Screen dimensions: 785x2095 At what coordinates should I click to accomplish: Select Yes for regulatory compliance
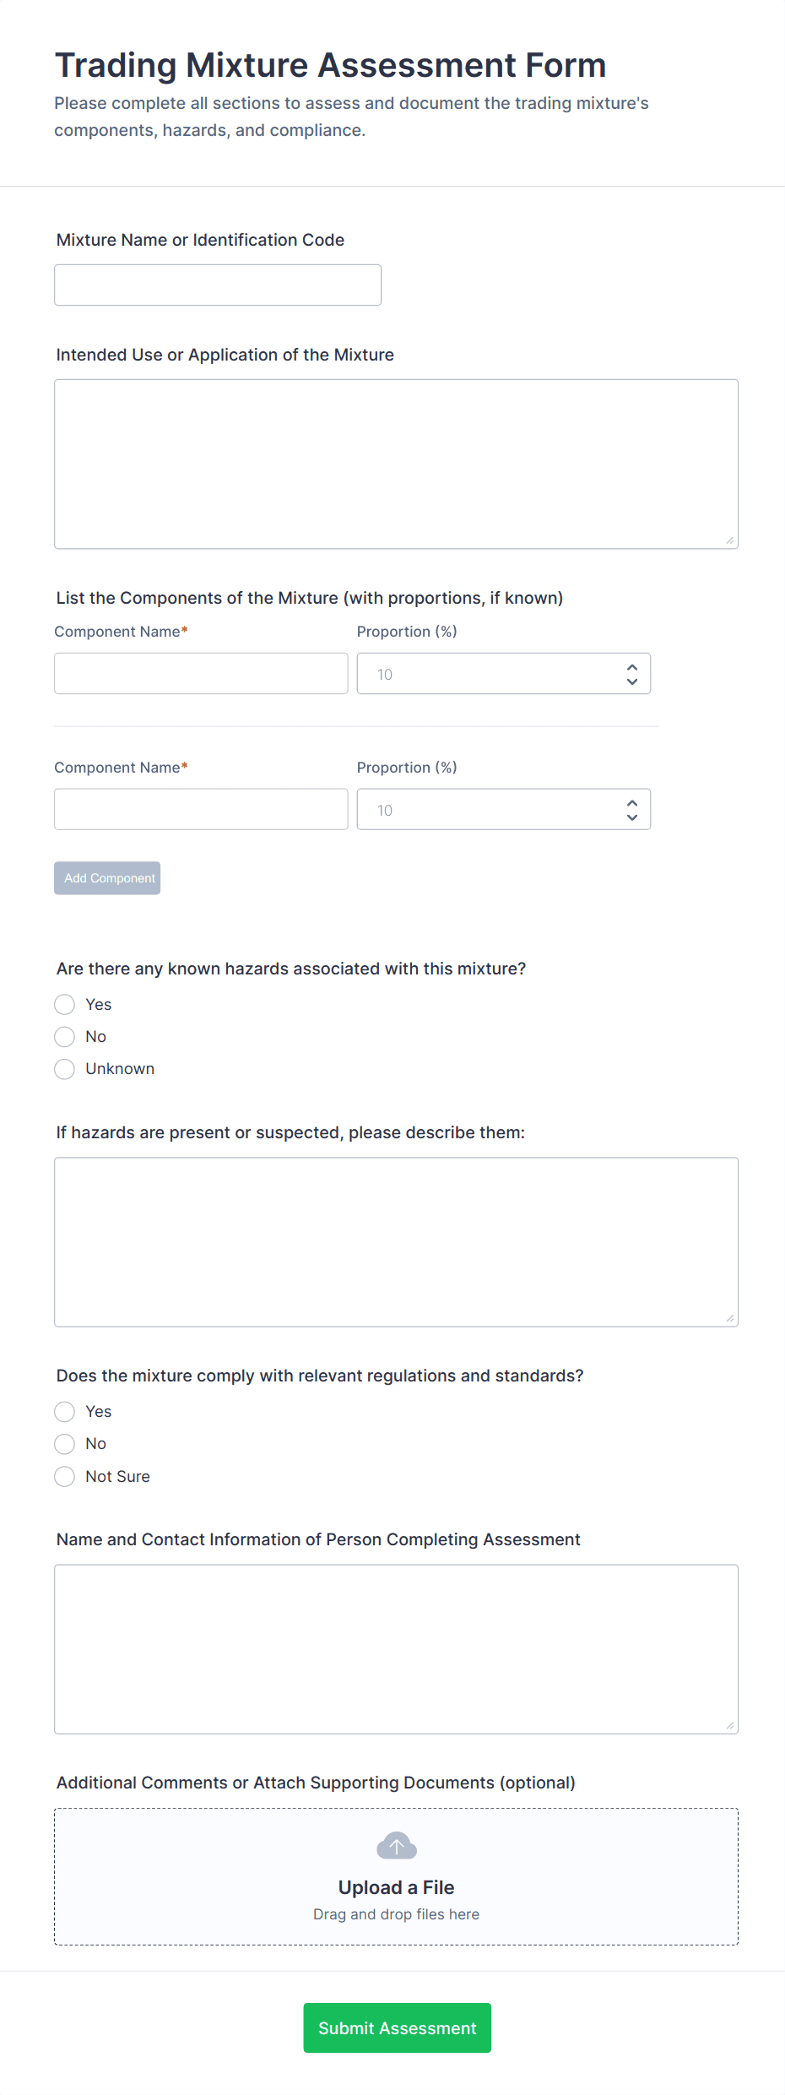(x=65, y=1411)
